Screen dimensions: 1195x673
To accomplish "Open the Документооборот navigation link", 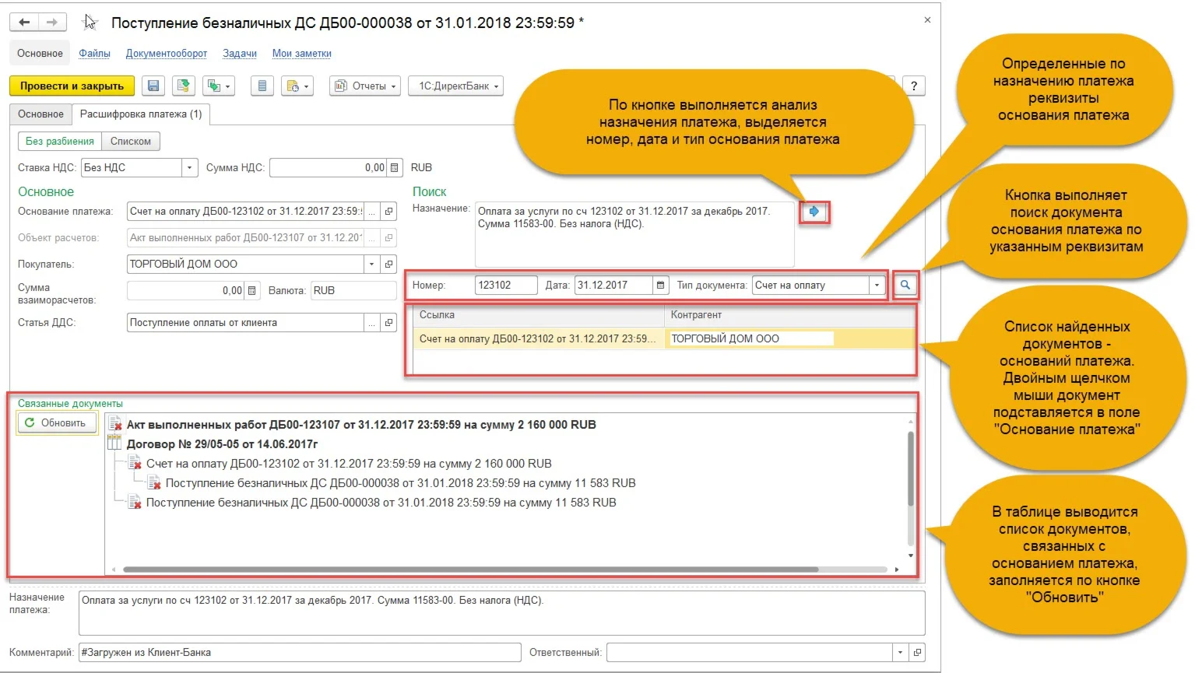I will (167, 54).
